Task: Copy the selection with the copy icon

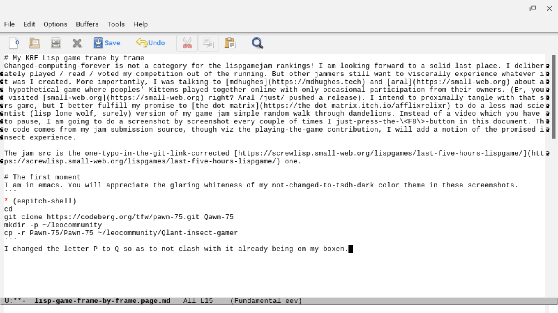Action: (208, 43)
